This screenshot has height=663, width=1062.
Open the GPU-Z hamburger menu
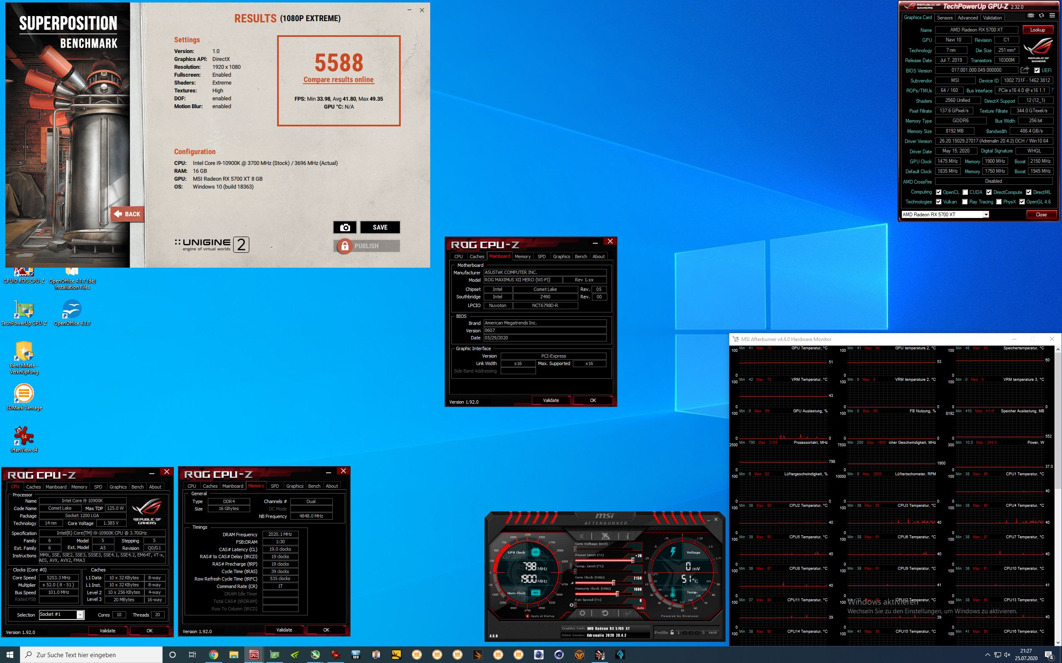[1052, 16]
